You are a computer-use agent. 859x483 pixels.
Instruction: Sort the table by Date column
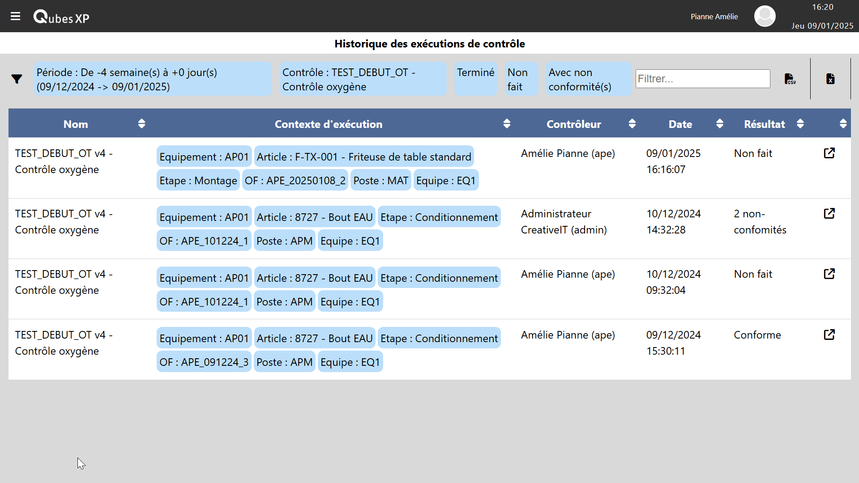[719, 124]
